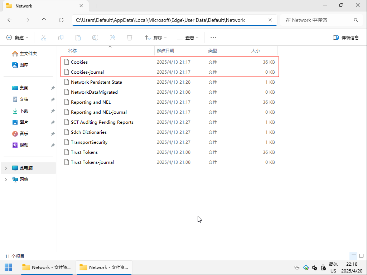Click the Rename icon in toolbar
The width and height of the screenshot is (367, 275).
click(95, 38)
